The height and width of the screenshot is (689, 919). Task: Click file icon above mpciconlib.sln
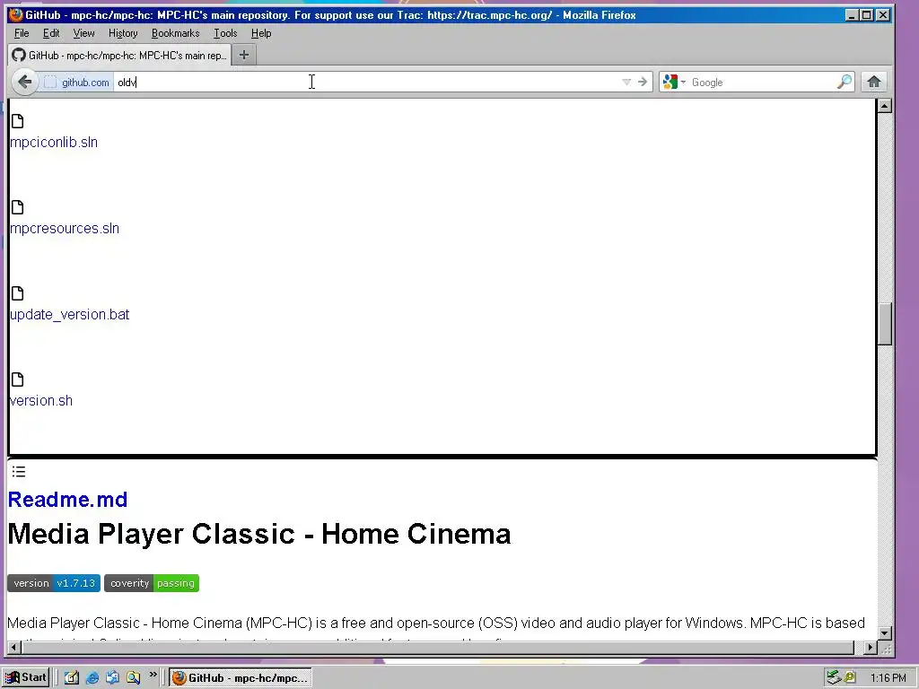click(x=18, y=121)
